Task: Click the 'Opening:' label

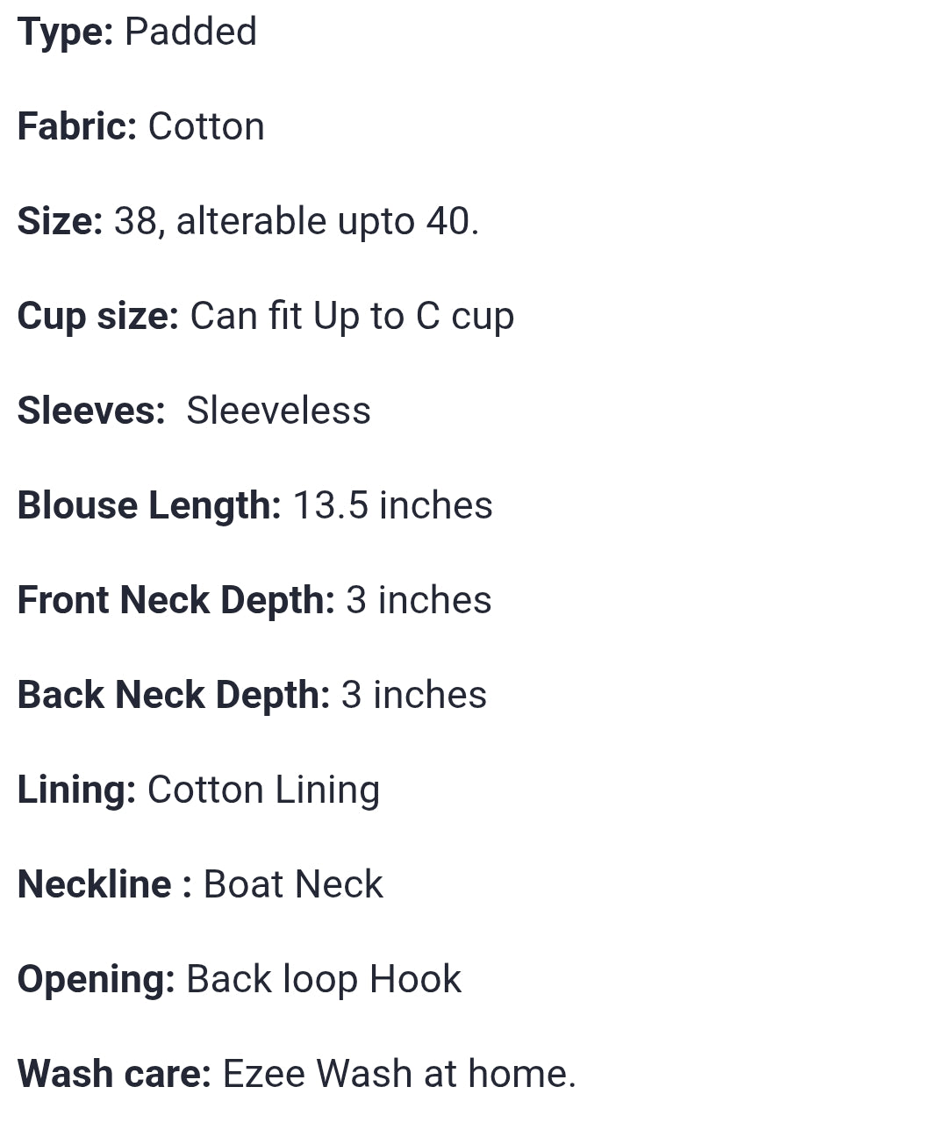Action: click(x=97, y=979)
